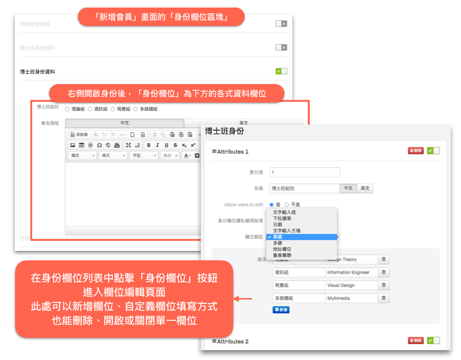
Task: Click the 原始碼 source code button
Action: tap(79, 135)
